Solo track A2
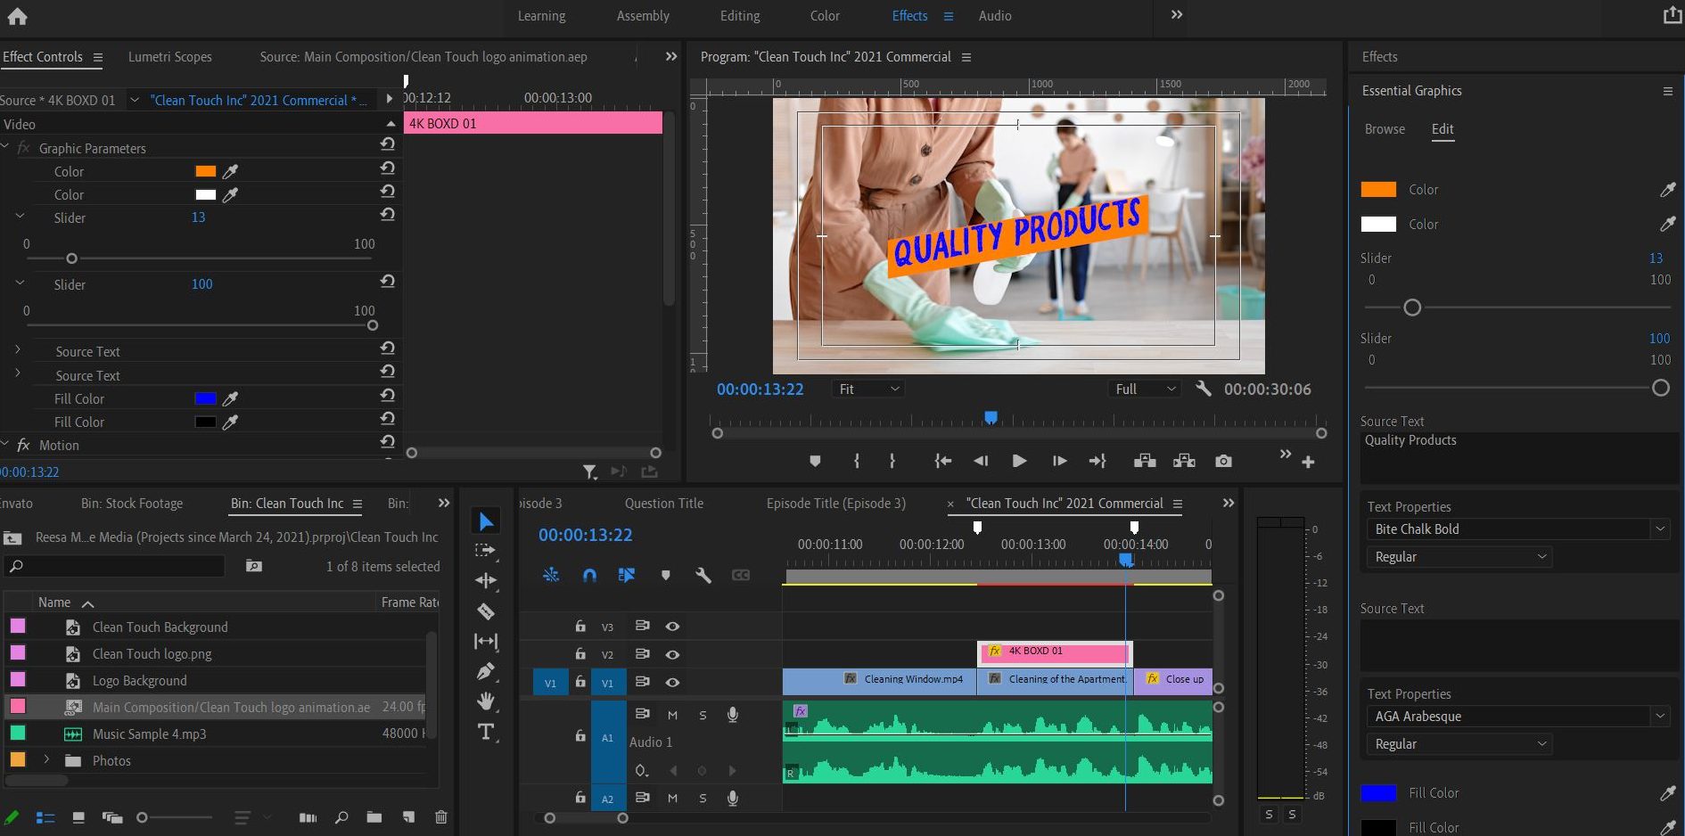The width and height of the screenshot is (1685, 836). pyautogui.click(x=703, y=799)
